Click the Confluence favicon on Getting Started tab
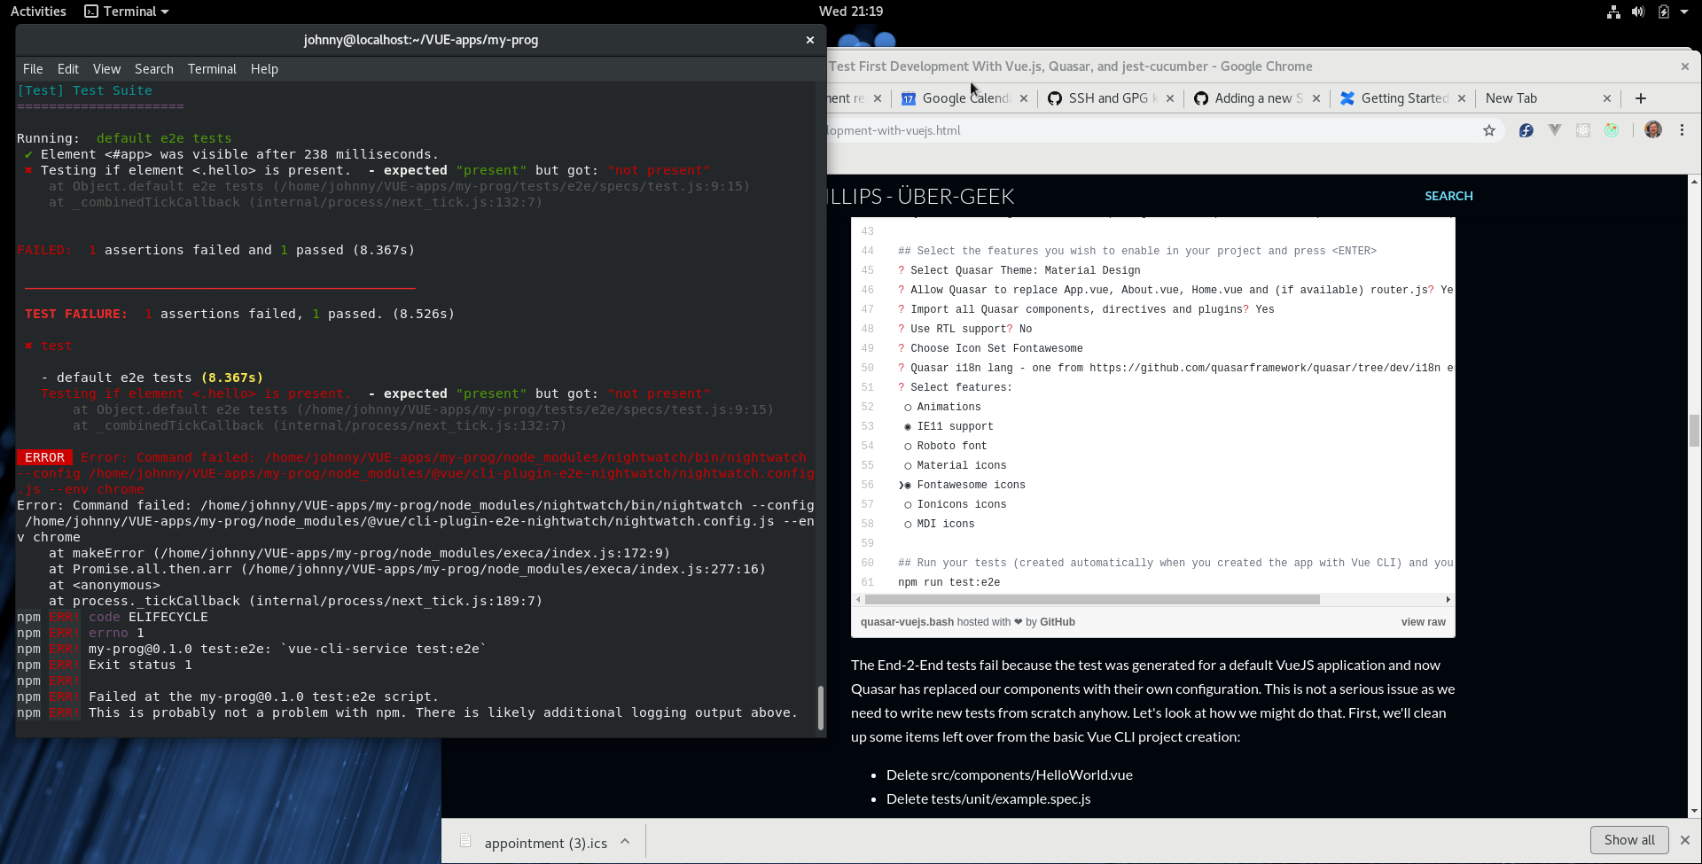This screenshot has width=1702, height=864. (x=1347, y=98)
